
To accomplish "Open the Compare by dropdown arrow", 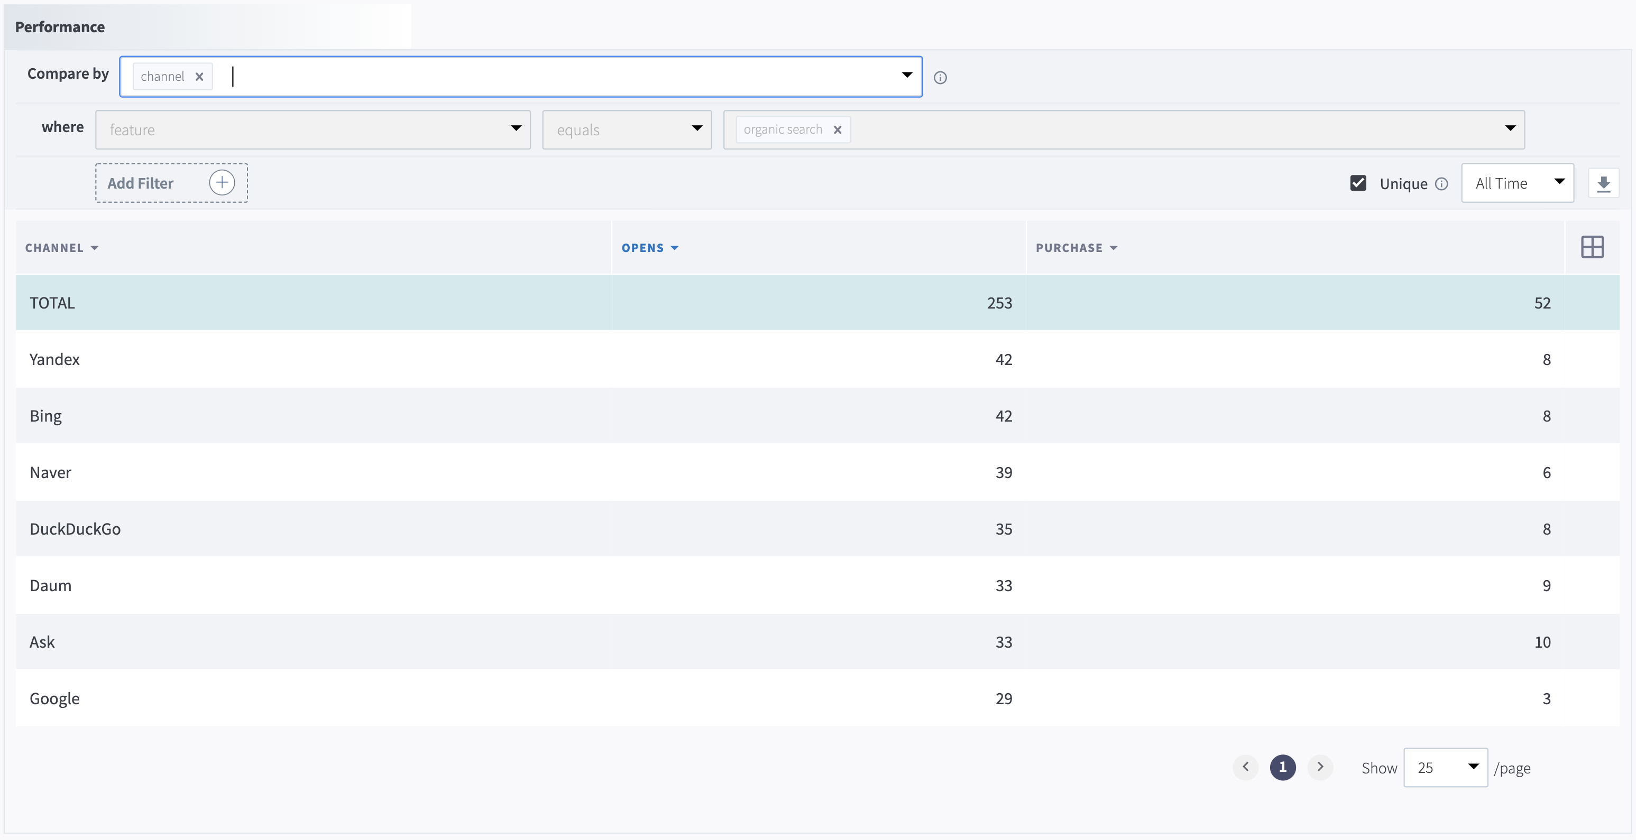I will click(x=906, y=76).
